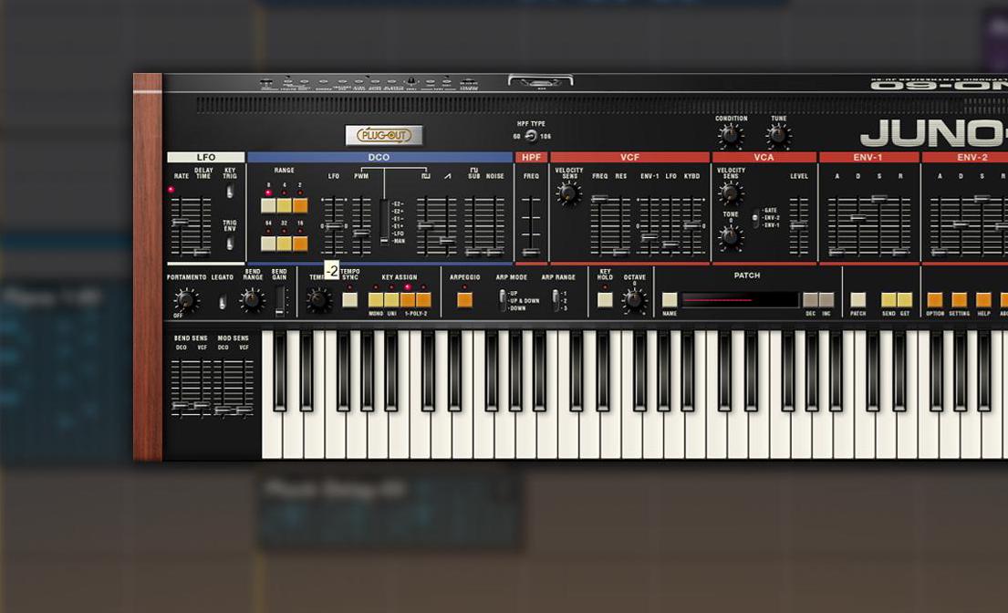Select DCO range 4 button

284,205
